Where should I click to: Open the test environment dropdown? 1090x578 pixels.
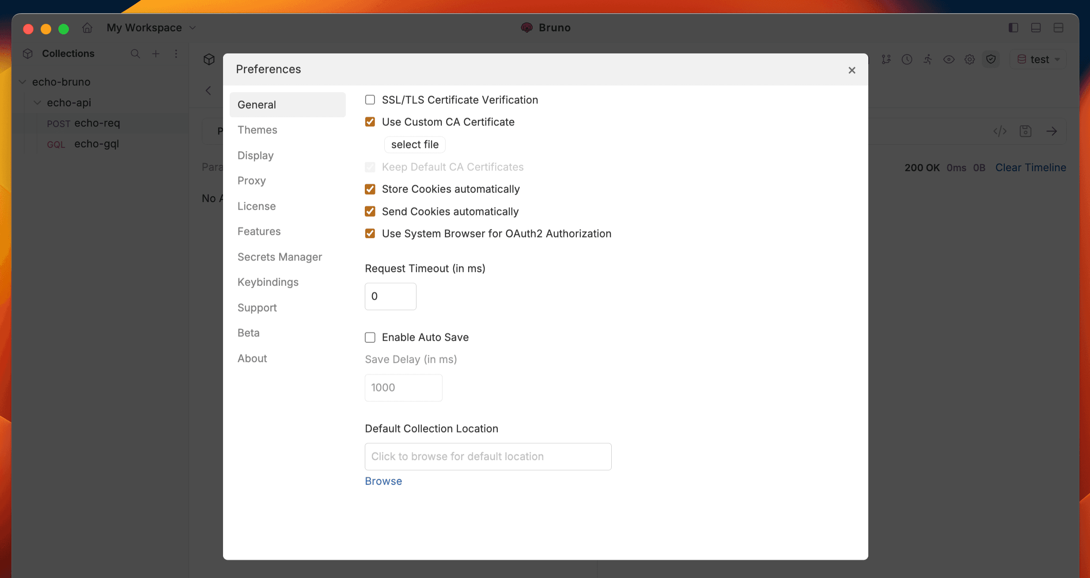coord(1038,59)
